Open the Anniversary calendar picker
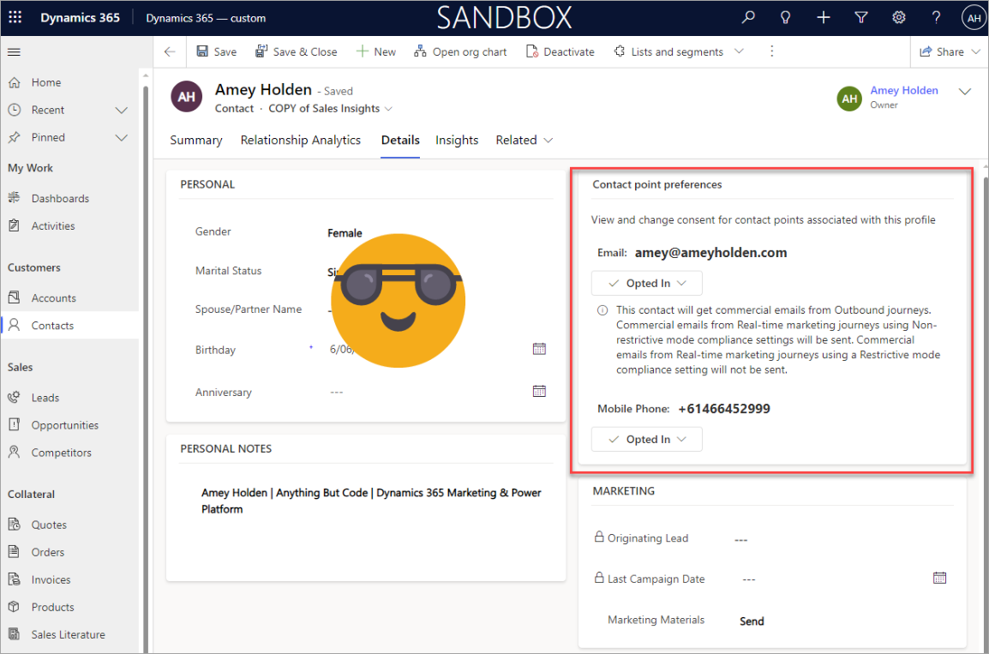989x654 pixels. tap(539, 391)
